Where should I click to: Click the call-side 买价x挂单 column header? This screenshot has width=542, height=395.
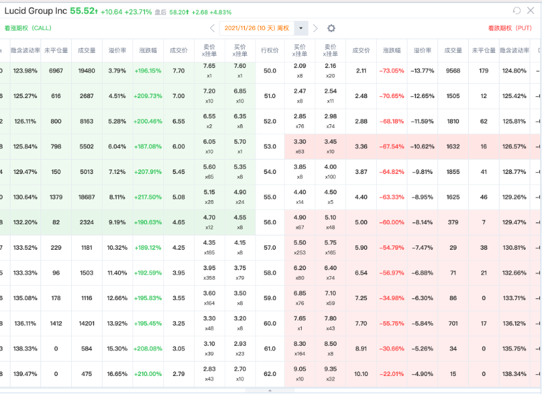coord(240,50)
